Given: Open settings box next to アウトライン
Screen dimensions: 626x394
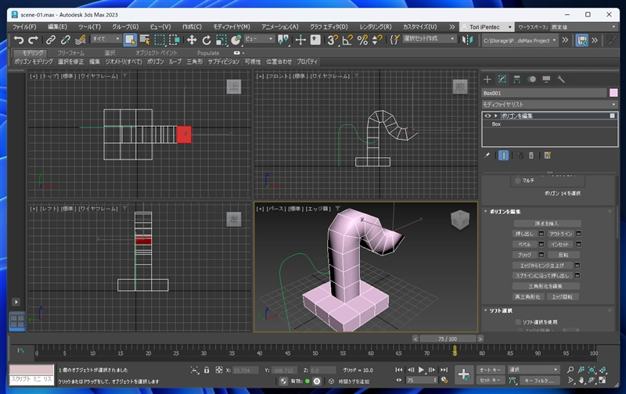Looking at the screenshot, I should 578,234.
